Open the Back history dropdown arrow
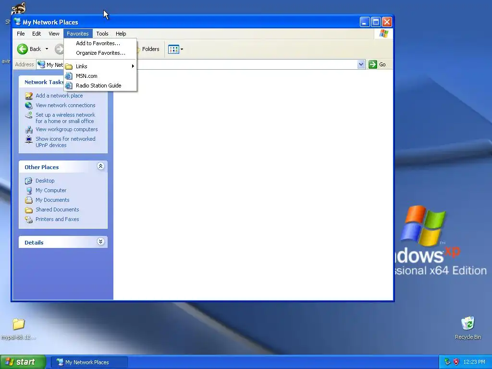The image size is (492, 369). tap(47, 49)
